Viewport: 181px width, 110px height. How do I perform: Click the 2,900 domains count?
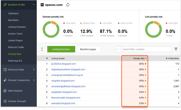tap(87, 36)
